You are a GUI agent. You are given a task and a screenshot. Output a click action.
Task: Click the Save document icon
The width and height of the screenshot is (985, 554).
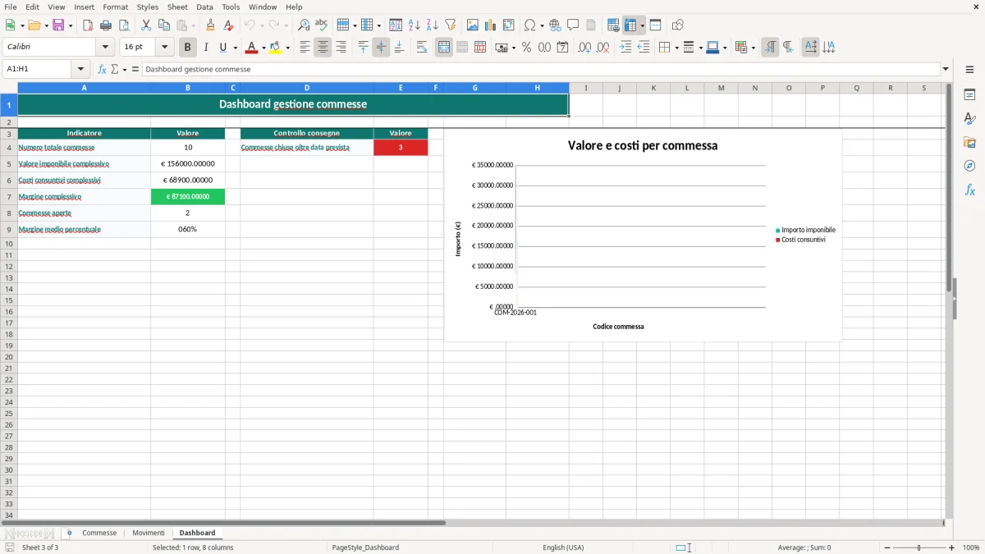58,25
